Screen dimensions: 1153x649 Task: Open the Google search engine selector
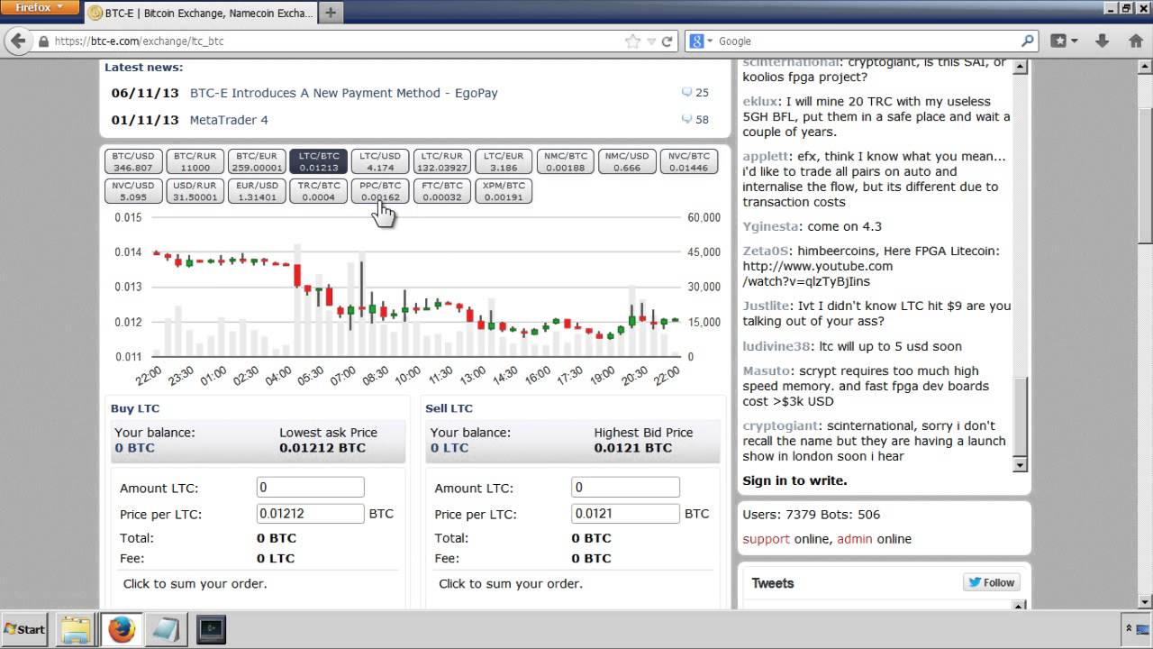click(x=701, y=41)
